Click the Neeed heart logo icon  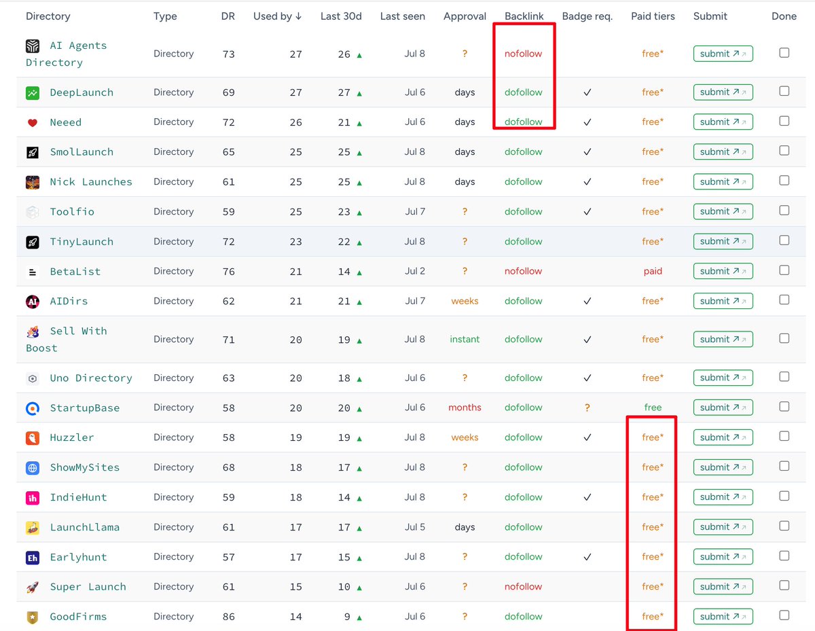pos(33,122)
